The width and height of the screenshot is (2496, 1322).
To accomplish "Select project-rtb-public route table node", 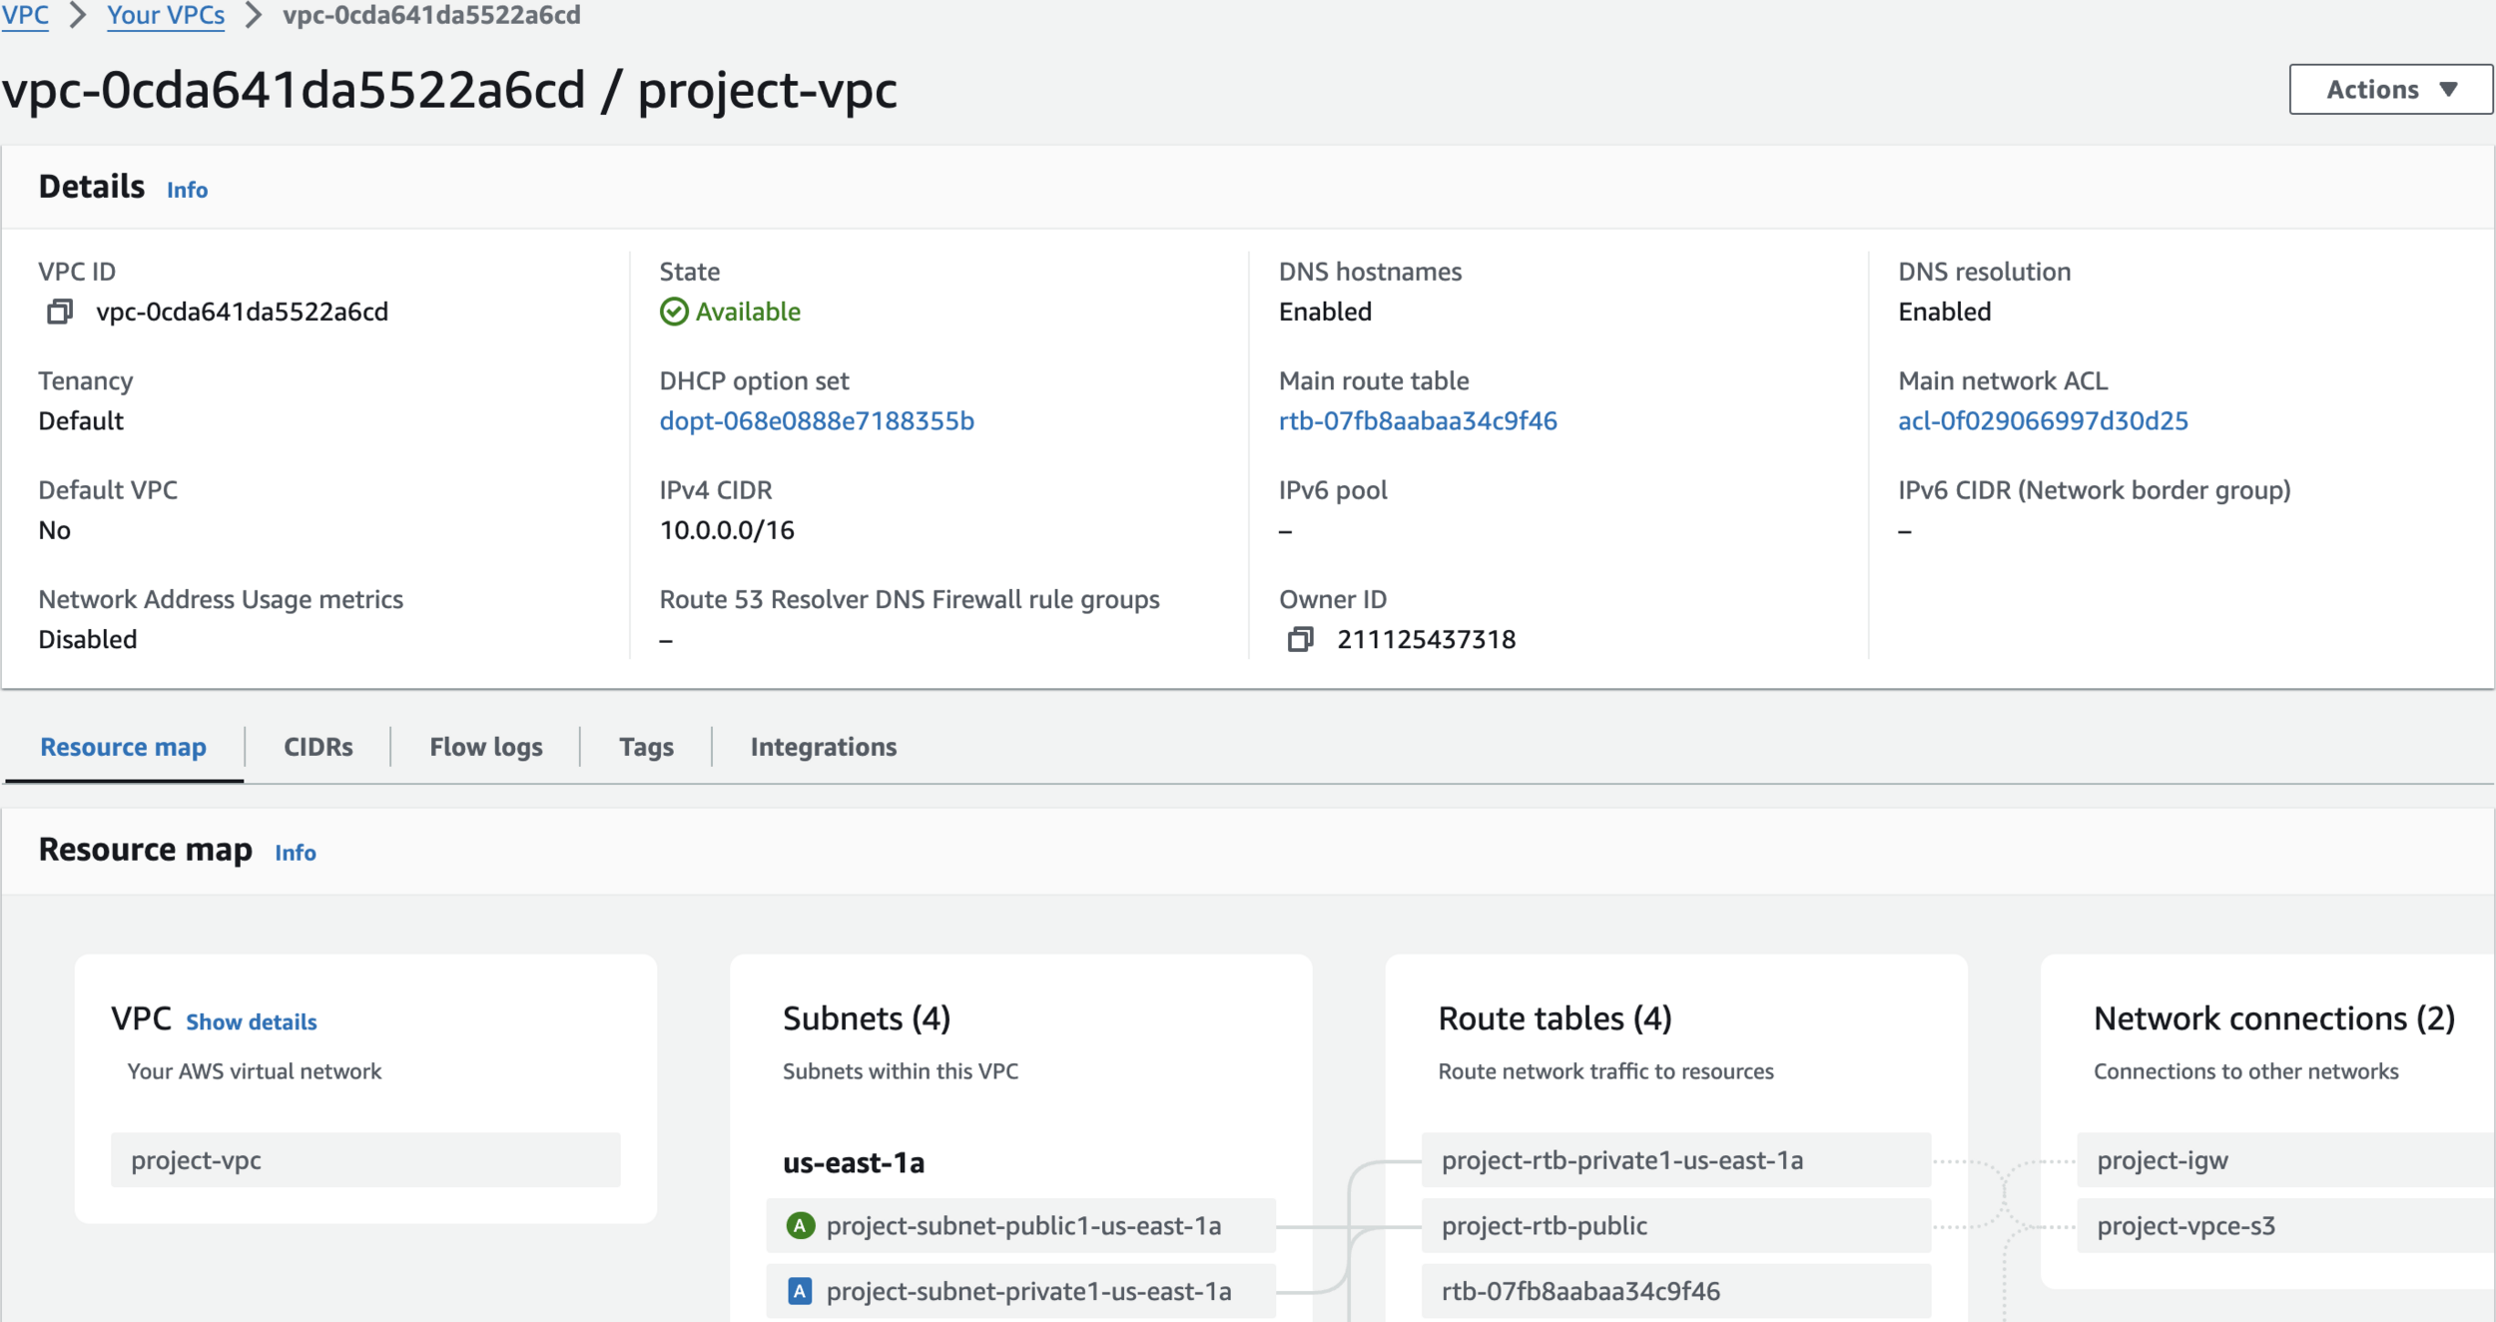I will coord(1544,1225).
